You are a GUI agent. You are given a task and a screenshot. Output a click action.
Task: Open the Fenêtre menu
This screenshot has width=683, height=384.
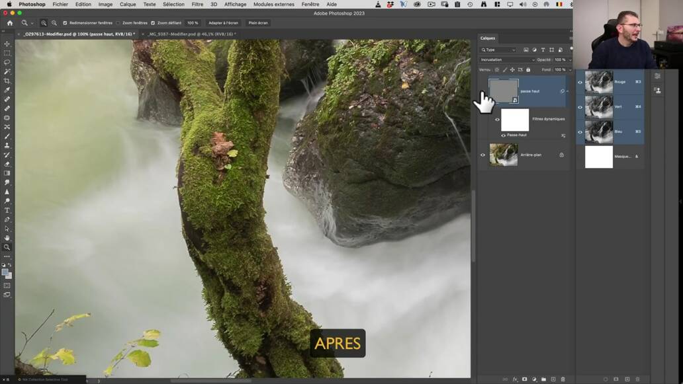click(310, 5)
